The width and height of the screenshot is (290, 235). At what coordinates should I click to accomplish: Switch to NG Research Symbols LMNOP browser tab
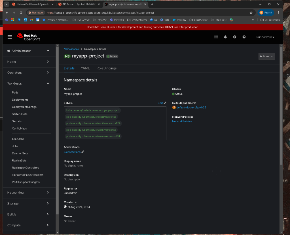pyautogui.click(x=79, y=4)
